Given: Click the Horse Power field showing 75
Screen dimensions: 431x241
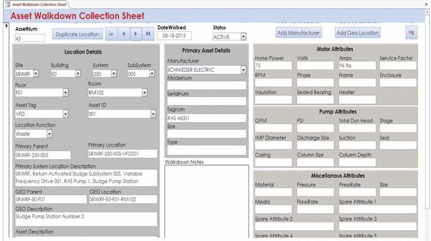Looking at the screenshot, I should point(273,65).
